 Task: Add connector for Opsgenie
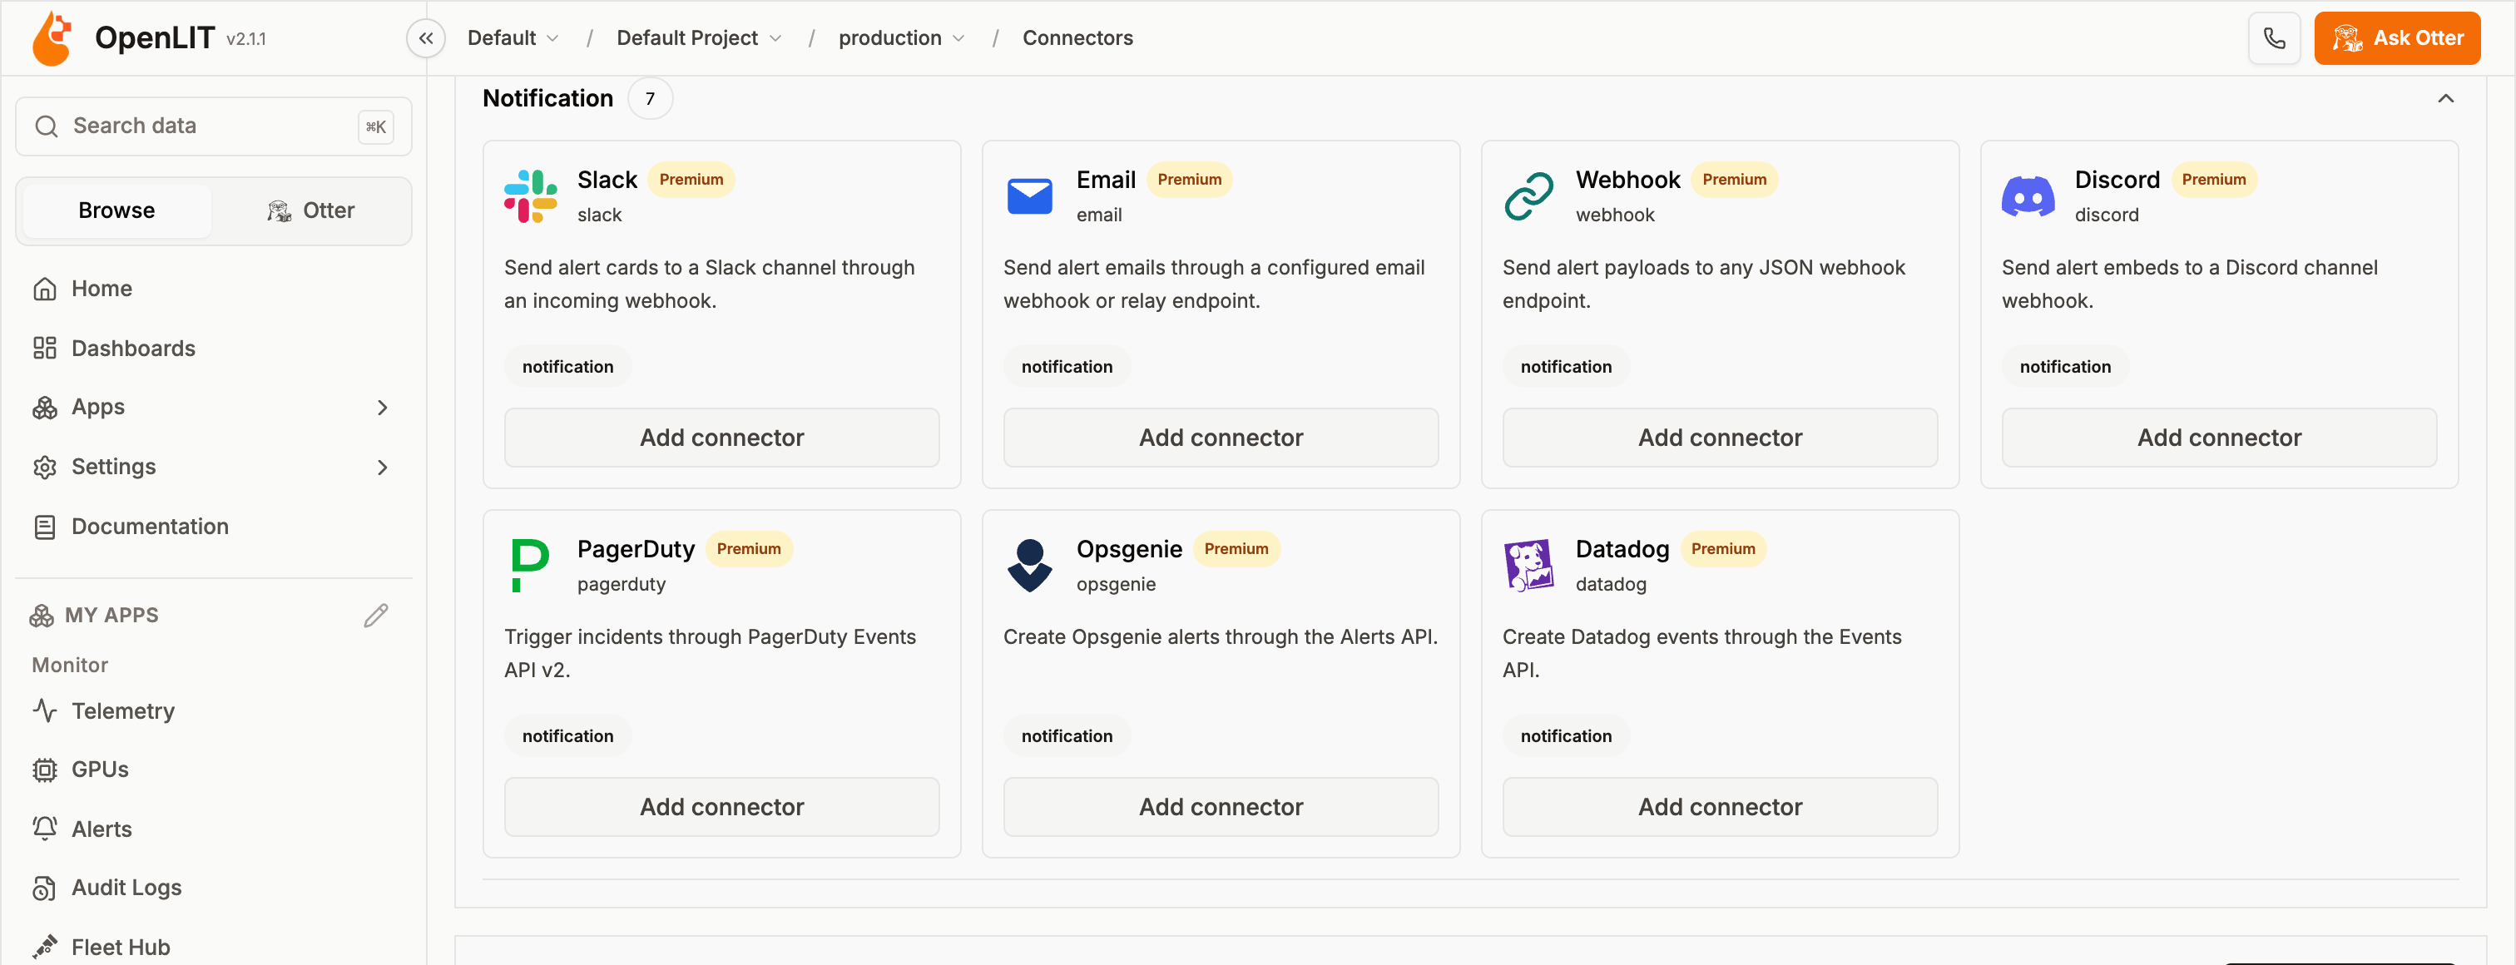pos(1221,807)
